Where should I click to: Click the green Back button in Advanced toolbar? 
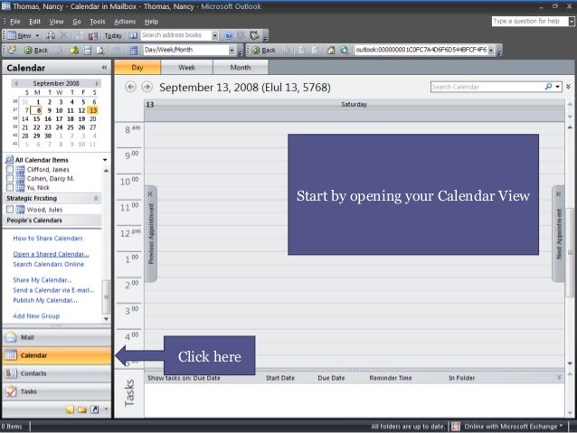coord(36,50)
